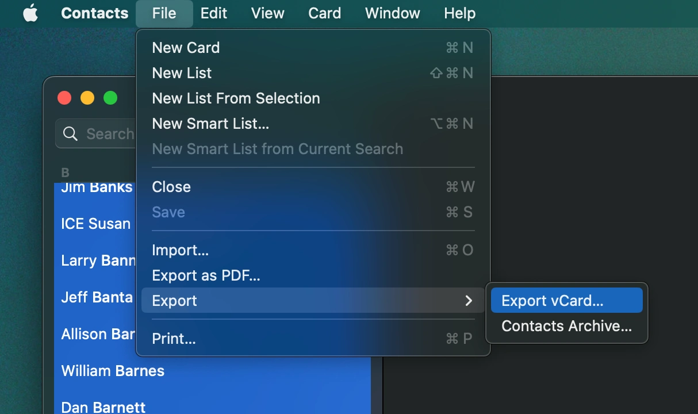Open the Edit menu

coord(213,13)
